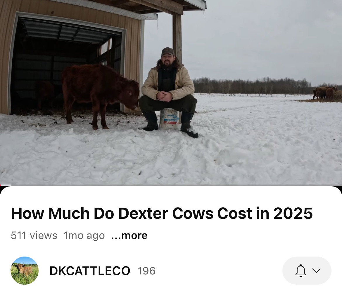Click the 196 subscriber count

[146, 271]
